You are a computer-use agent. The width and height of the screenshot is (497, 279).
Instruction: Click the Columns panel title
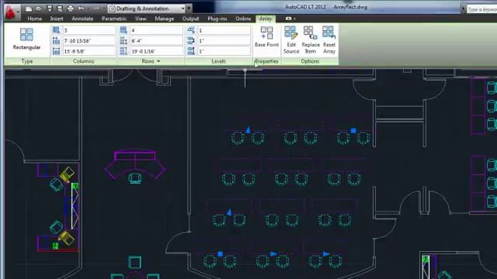coord(84,61)
